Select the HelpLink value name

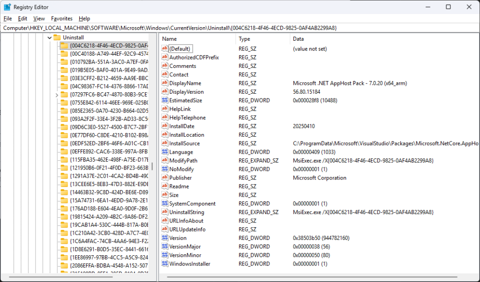180,109
